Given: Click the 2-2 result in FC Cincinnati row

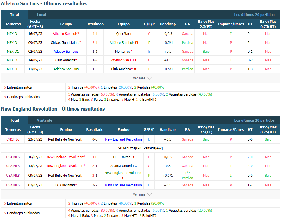Looking at the screenshot, I should tap(95, 185).
